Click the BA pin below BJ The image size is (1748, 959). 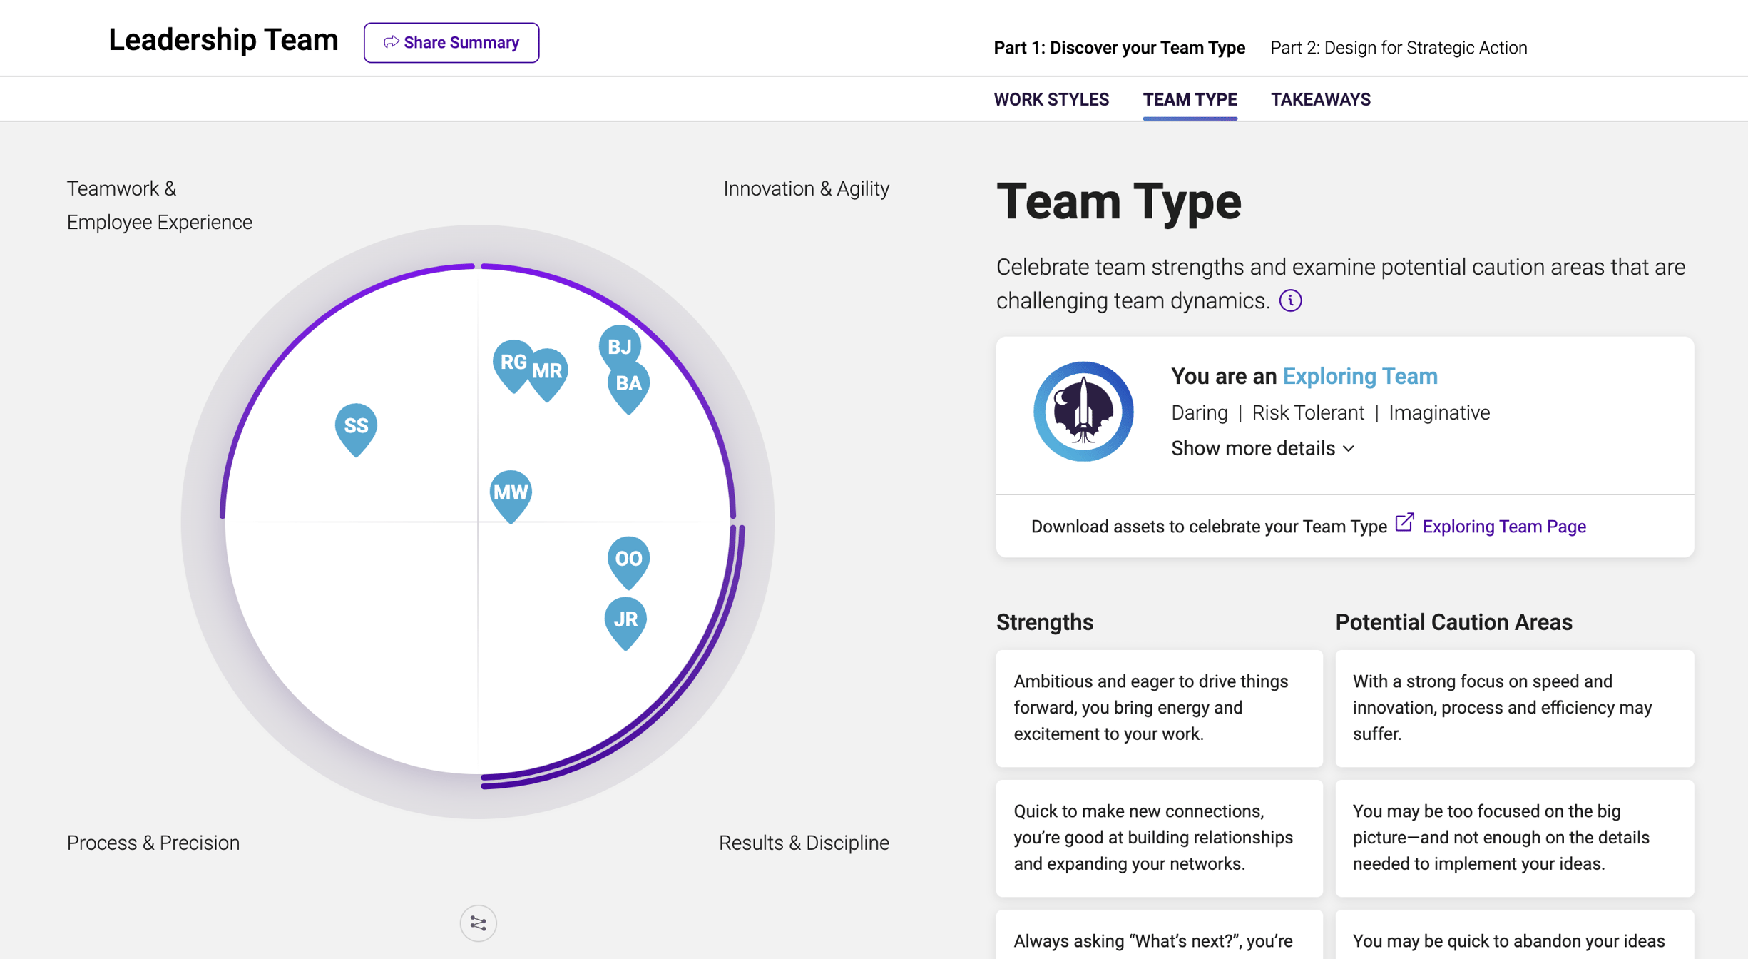pos(628,384)
